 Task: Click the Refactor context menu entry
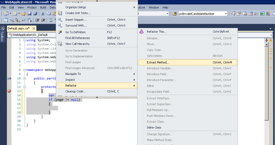coord(97,86)
